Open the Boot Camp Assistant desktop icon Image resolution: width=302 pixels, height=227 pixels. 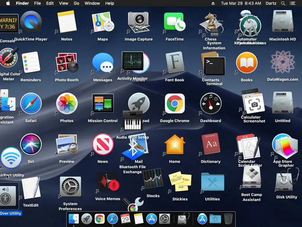coord(252,178)
